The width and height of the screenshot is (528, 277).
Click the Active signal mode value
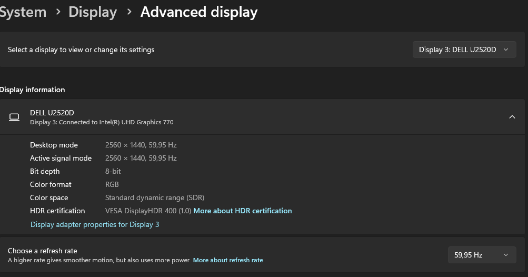click(x=141, y=158)
